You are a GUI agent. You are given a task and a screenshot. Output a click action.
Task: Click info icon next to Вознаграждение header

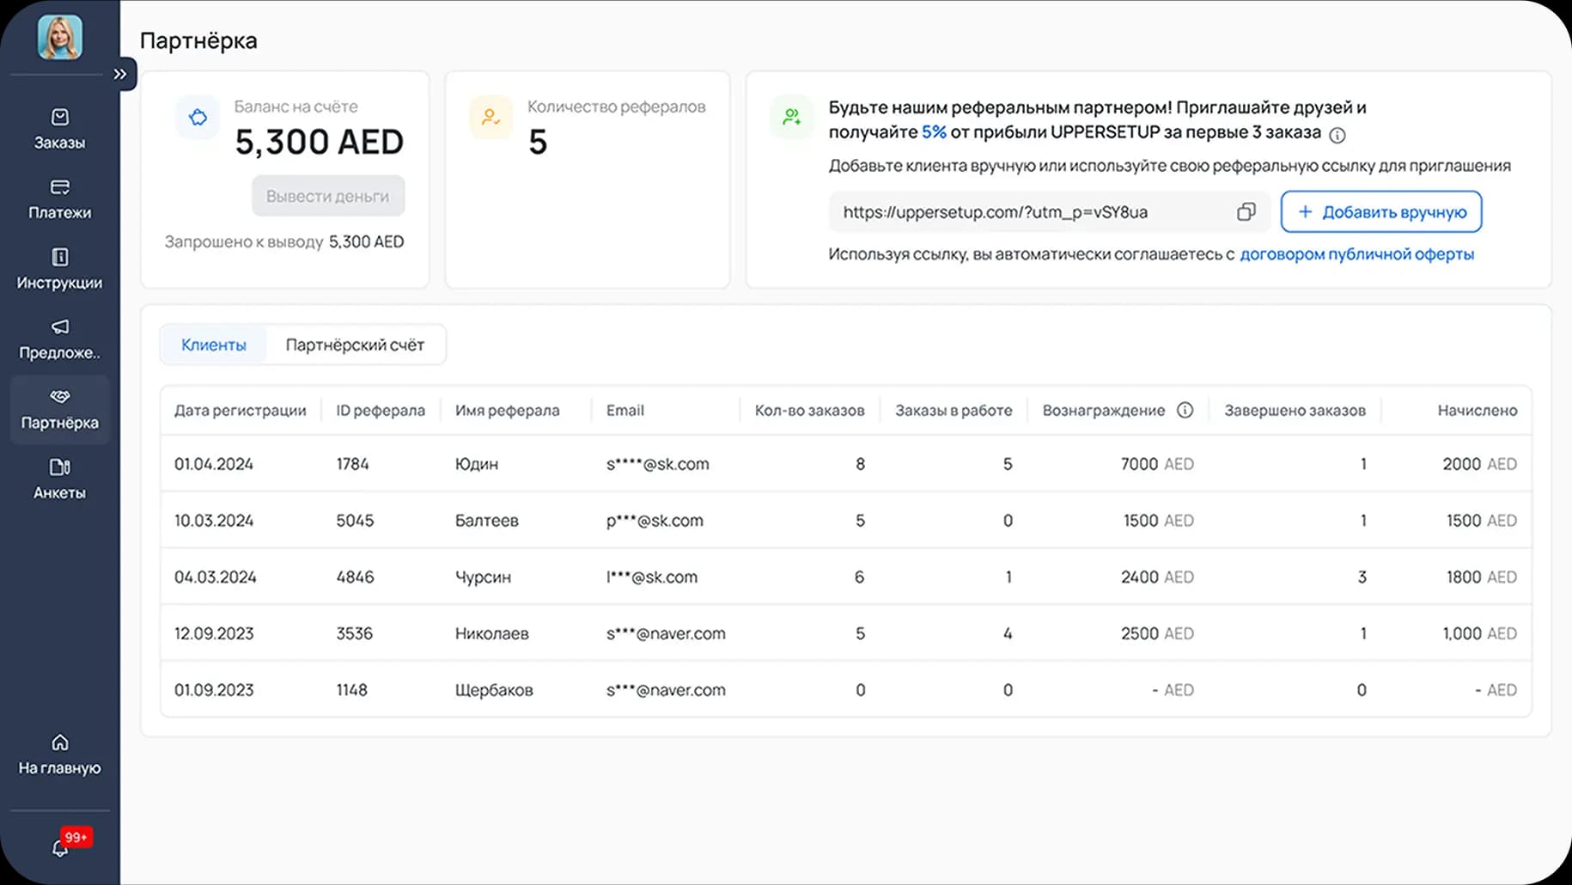pyautogui.click(x=1185, y=411)
